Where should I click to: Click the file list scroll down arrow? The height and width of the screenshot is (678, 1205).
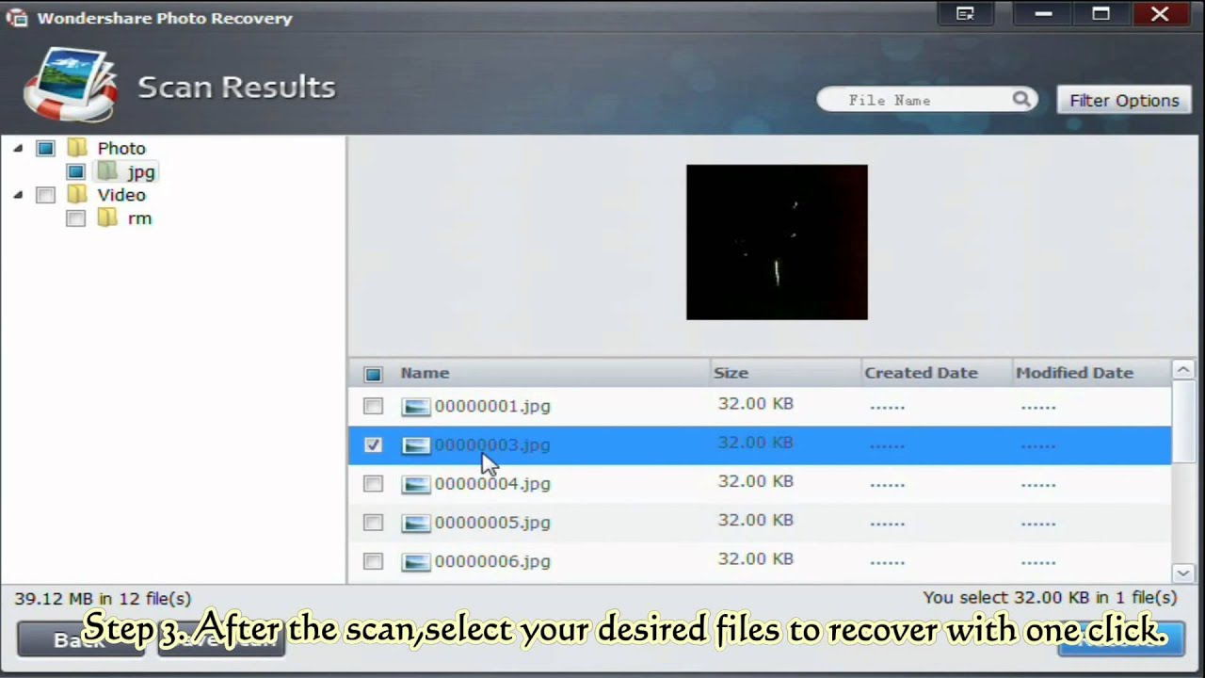1183,573
